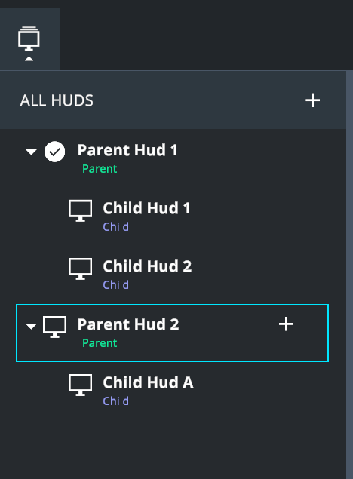Click the green Parent label under Parent Hud 1
This screenshot has width=353, height=479.
click(100, 169)
